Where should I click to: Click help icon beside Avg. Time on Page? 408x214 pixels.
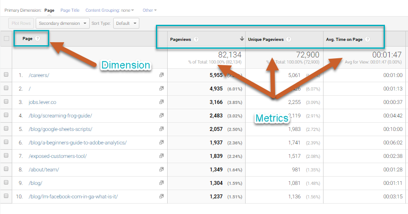(368, 40)
